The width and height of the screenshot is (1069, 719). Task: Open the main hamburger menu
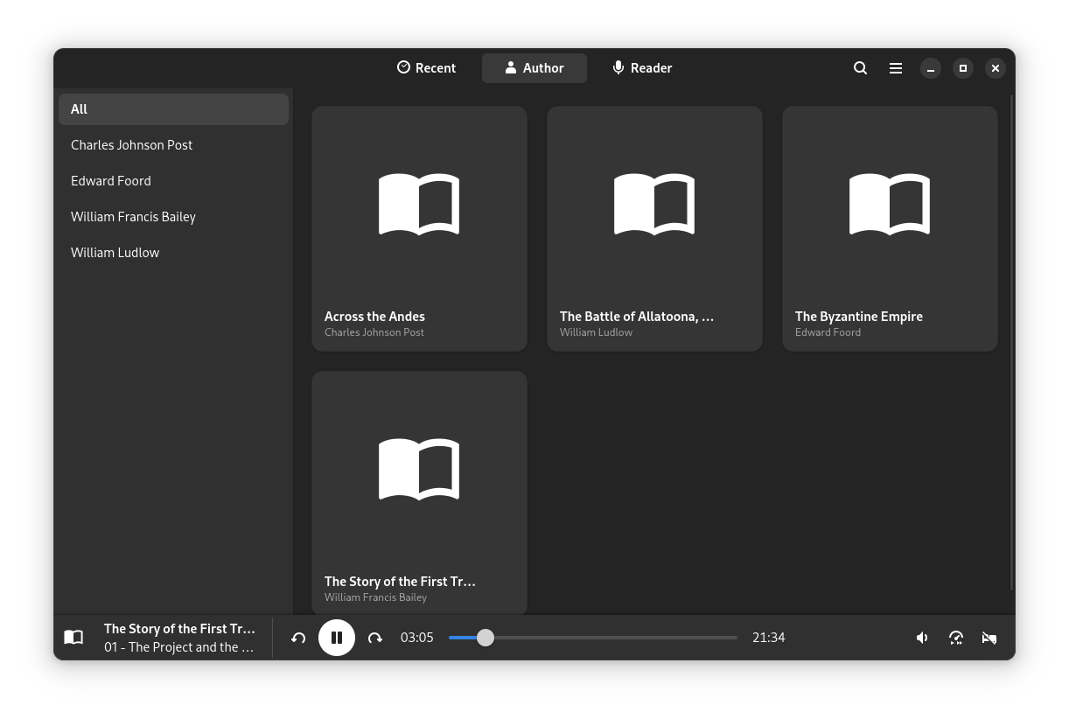coord(895,67)
